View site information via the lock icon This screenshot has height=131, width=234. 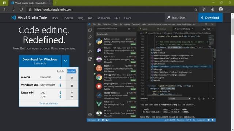click(30, 9)
